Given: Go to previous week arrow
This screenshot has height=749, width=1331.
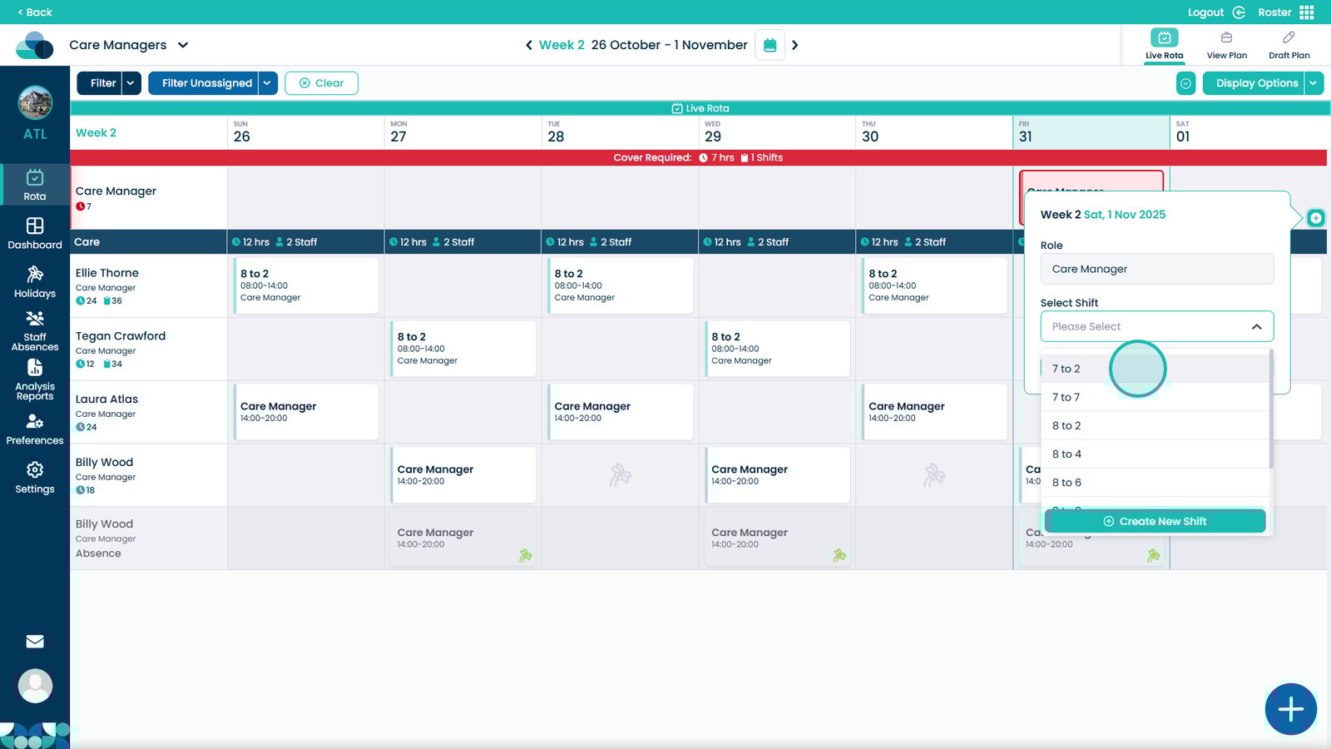Looking at the screenshot, I should click(x=528, y=45).
